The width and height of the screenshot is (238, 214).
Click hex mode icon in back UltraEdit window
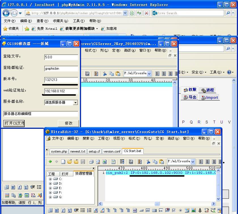click(87, 74)
